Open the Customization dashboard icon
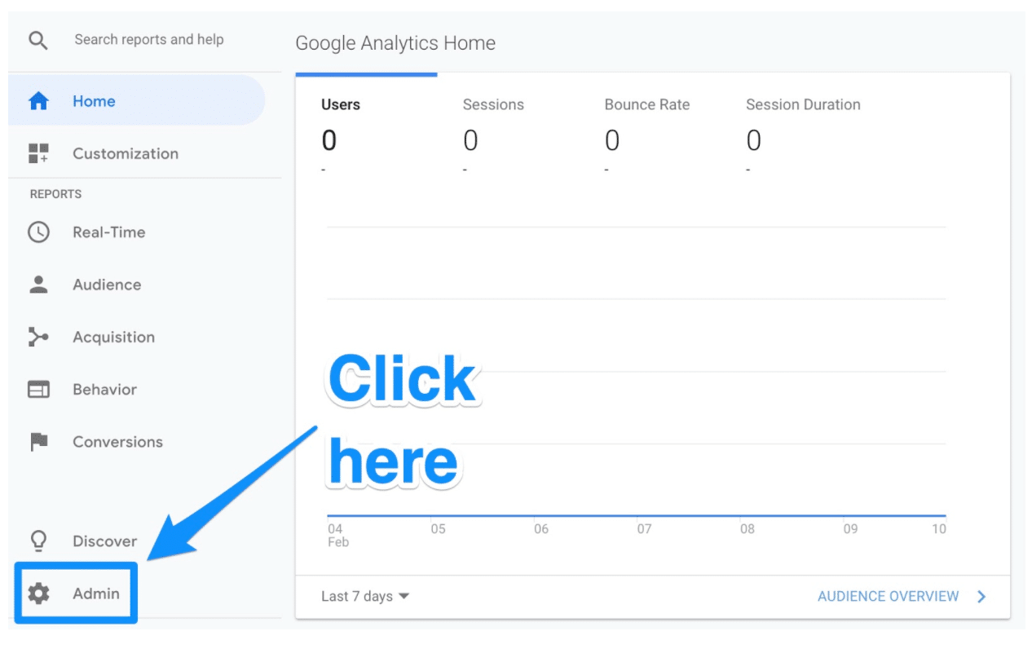 pos(38,153)
